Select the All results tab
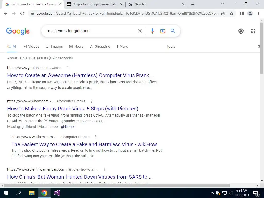This screenshot has height=198, width=264. (x=12, y=47)
